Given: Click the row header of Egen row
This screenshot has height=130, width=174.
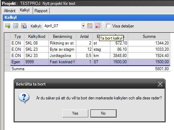Looking at the screenshot, I should tap(7, 62).
